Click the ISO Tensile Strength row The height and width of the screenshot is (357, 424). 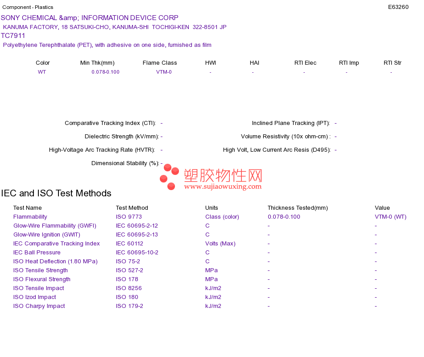(x=40, y=270)
